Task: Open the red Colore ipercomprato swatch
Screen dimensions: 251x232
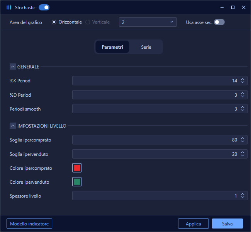Action: coord(77,168)
